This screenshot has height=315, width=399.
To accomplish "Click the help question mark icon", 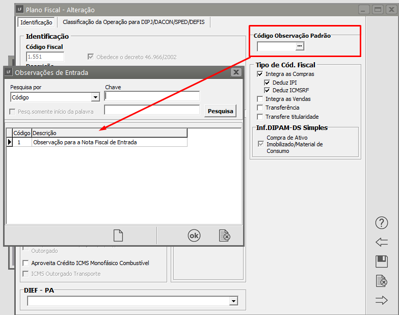I will [x=381, y=223].
